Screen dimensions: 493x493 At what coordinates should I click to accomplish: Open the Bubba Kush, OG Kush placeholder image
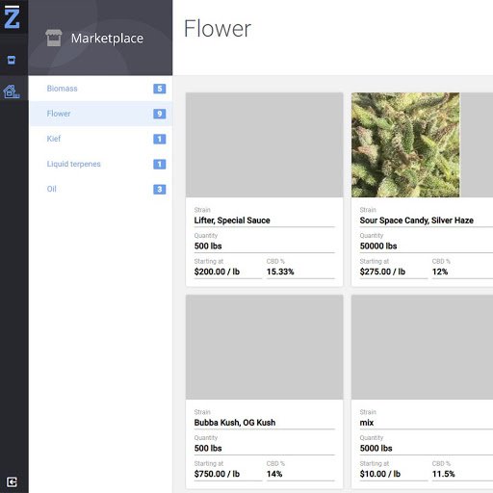pyautogui.click(x=264, y=347)
